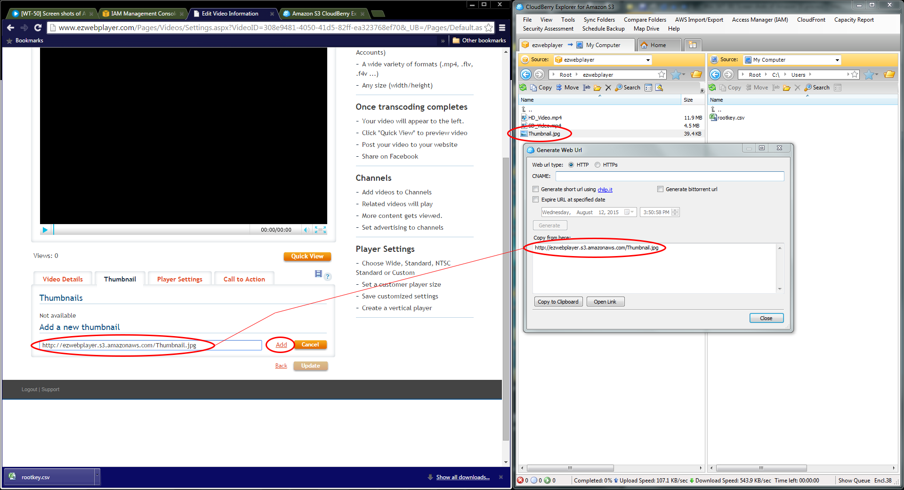
Task: Click the Delete X icon in the ezwebplayer pane
Action: tap(608, 88)
